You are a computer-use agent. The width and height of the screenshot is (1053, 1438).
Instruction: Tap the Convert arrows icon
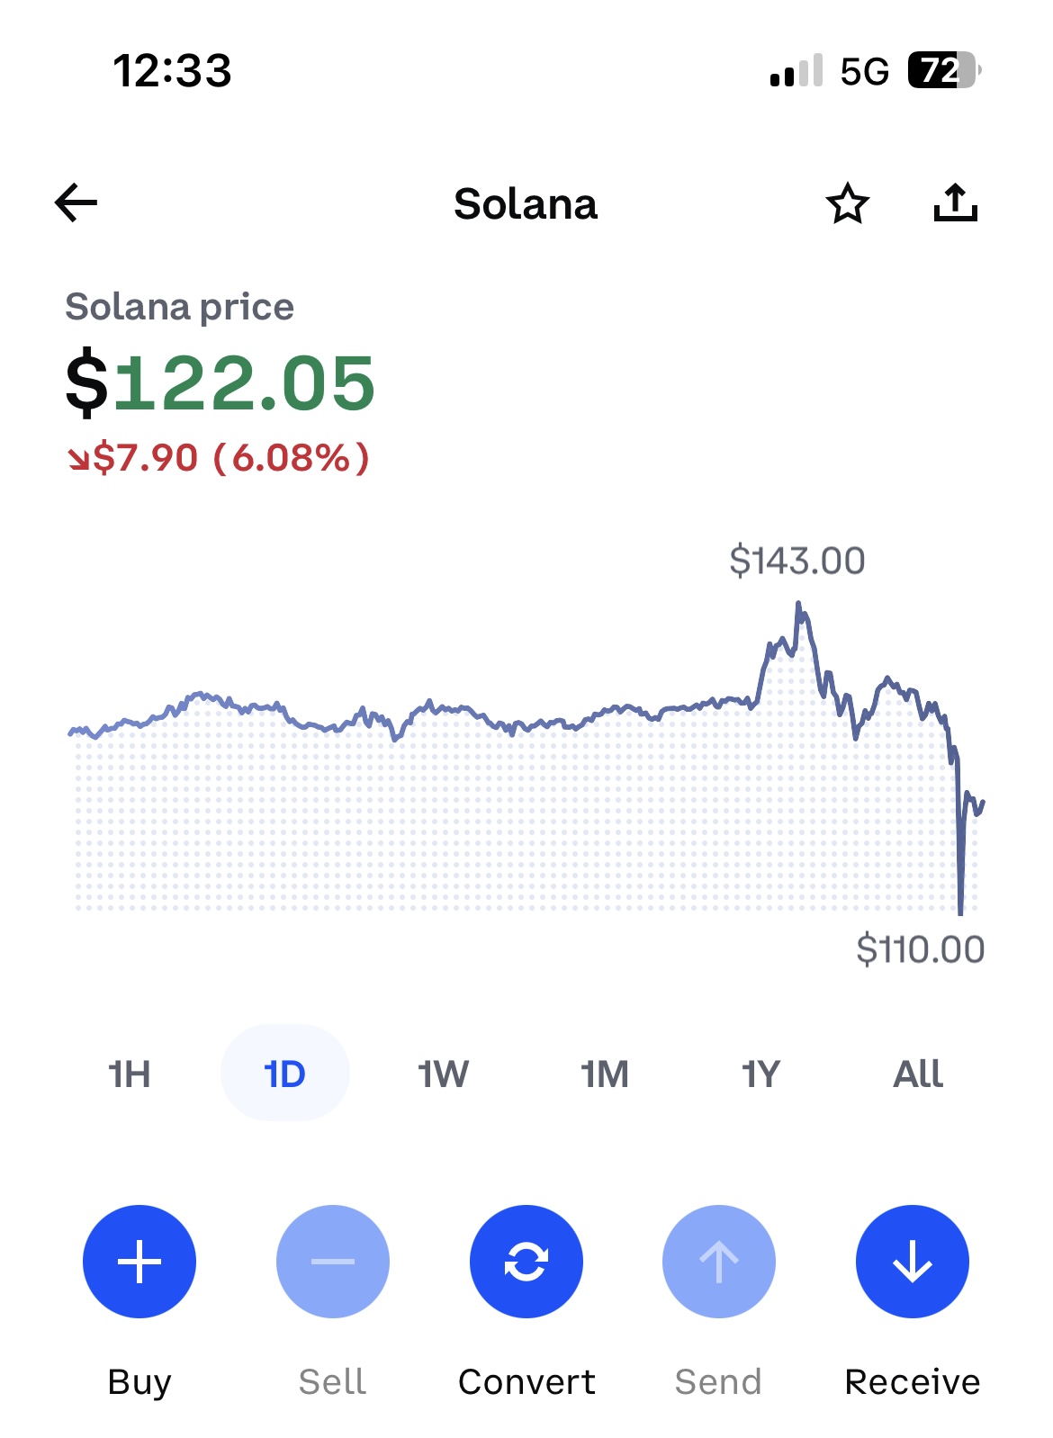(x=526, y=1261)
